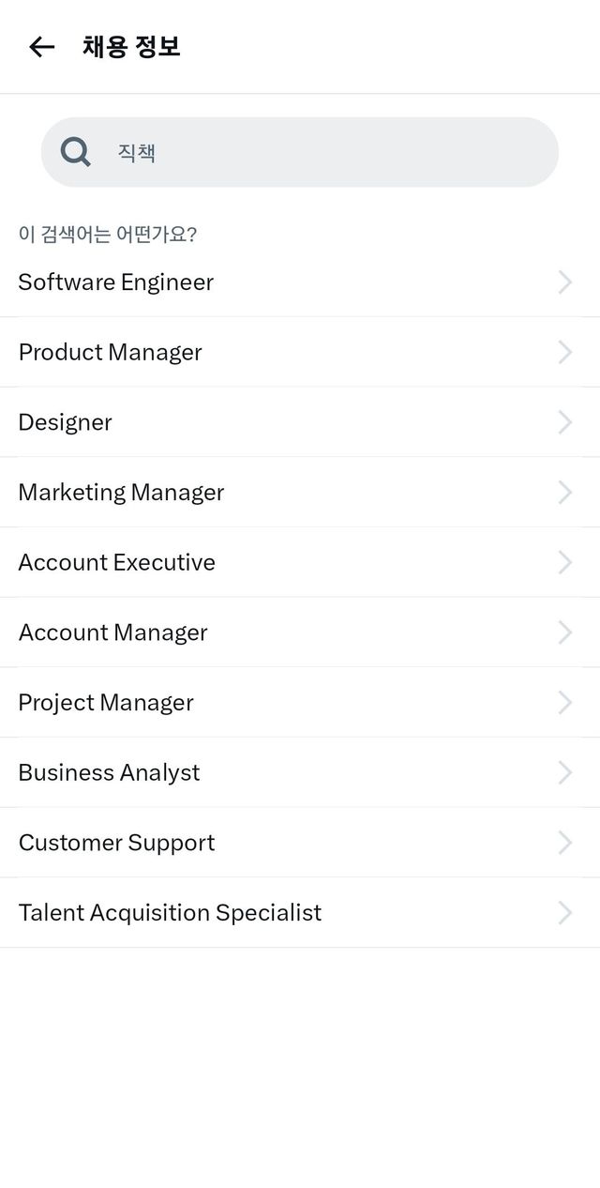Image resolution: width=600 pixels, height=1188 pixels.
Task: Open Project Manager suggestion
Action: [x=106, y=703]
